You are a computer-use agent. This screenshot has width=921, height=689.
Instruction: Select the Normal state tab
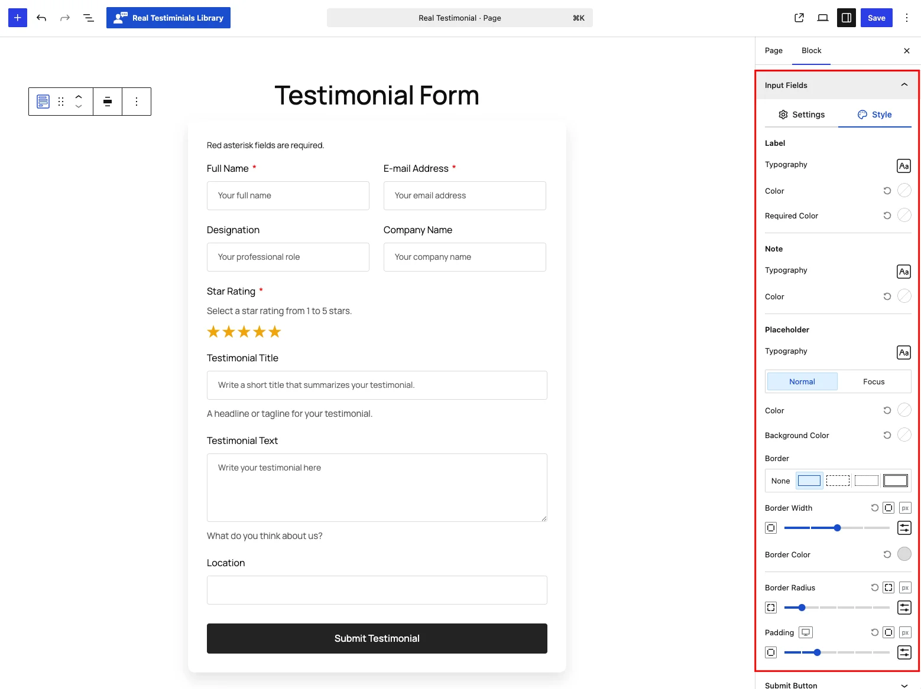click(x=802, y=381)
